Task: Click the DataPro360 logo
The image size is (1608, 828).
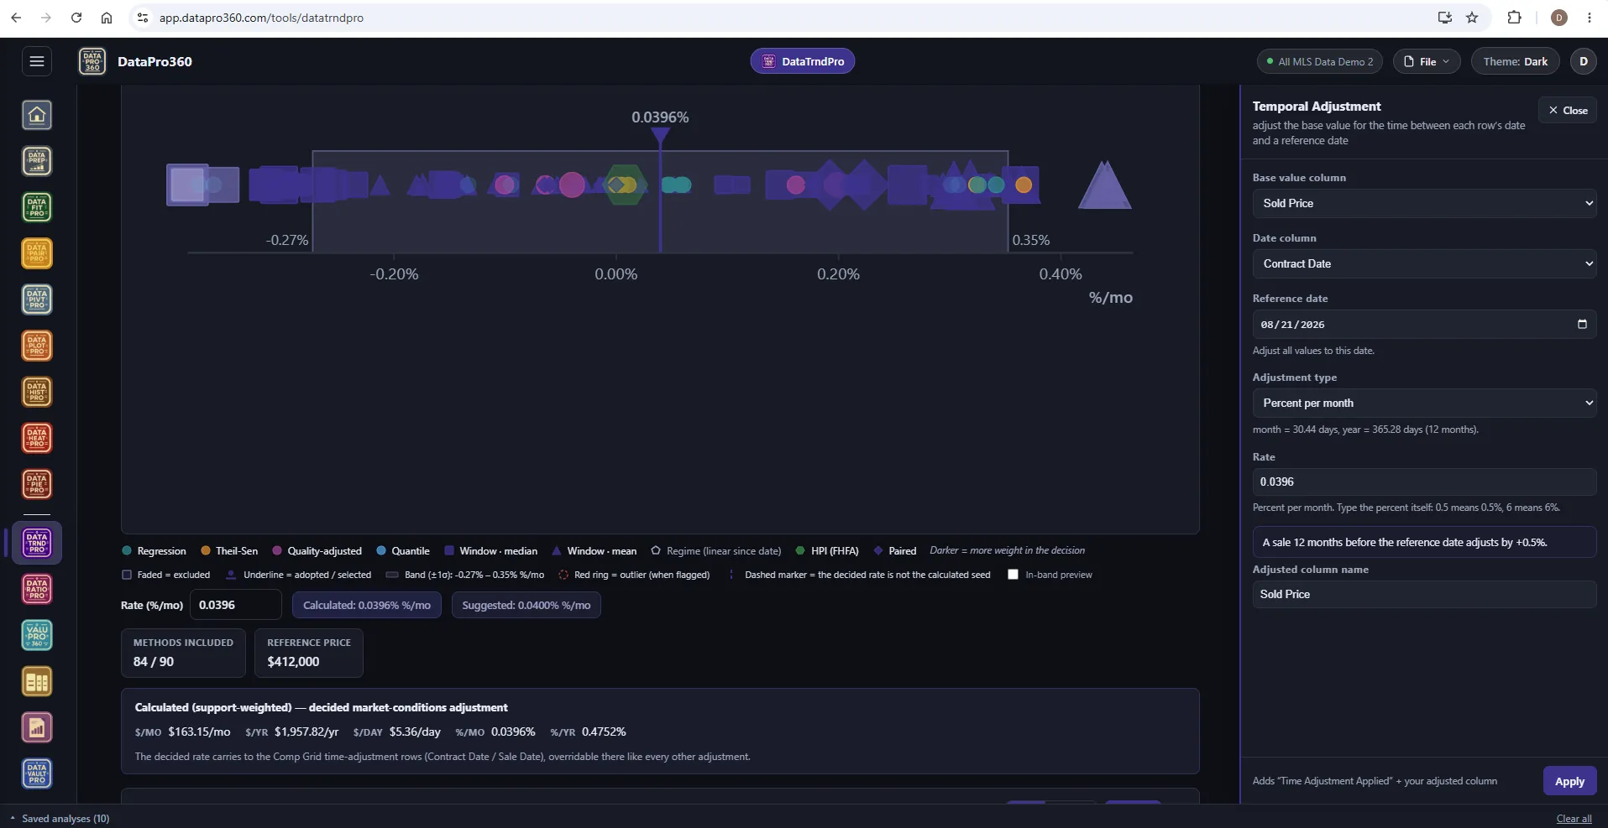Action: 92,61
